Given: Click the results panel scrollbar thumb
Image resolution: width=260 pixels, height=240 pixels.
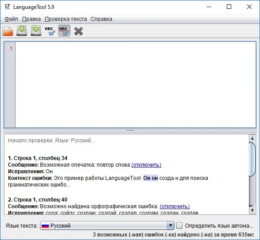Looking at the screenshot, I should coord(252,159).
